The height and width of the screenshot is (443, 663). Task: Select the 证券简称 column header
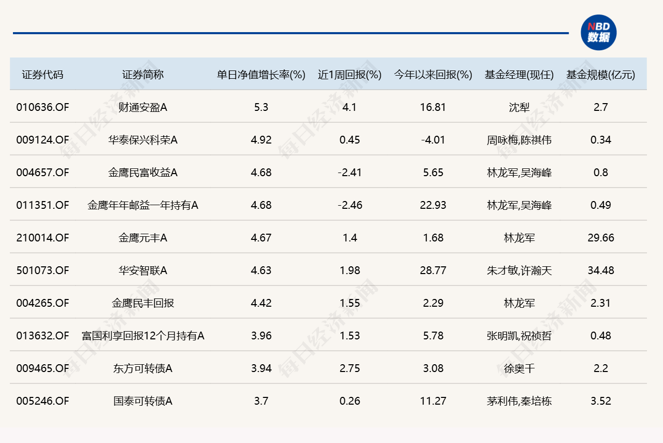point(143,75)
